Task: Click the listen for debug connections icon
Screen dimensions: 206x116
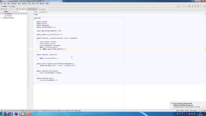Action: point(189,6)
